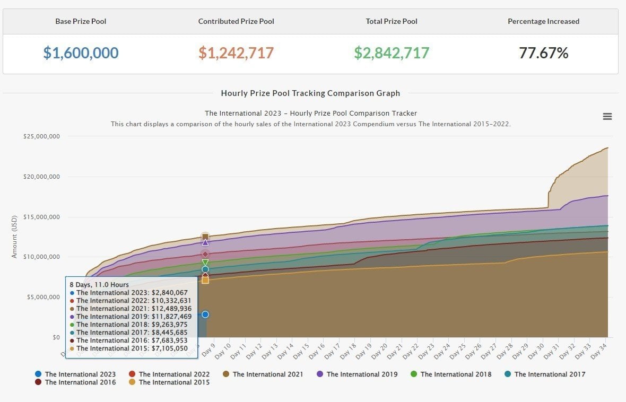Click the tooltip header 8 Days, 11.0 Hours

[x=99, y=285]
